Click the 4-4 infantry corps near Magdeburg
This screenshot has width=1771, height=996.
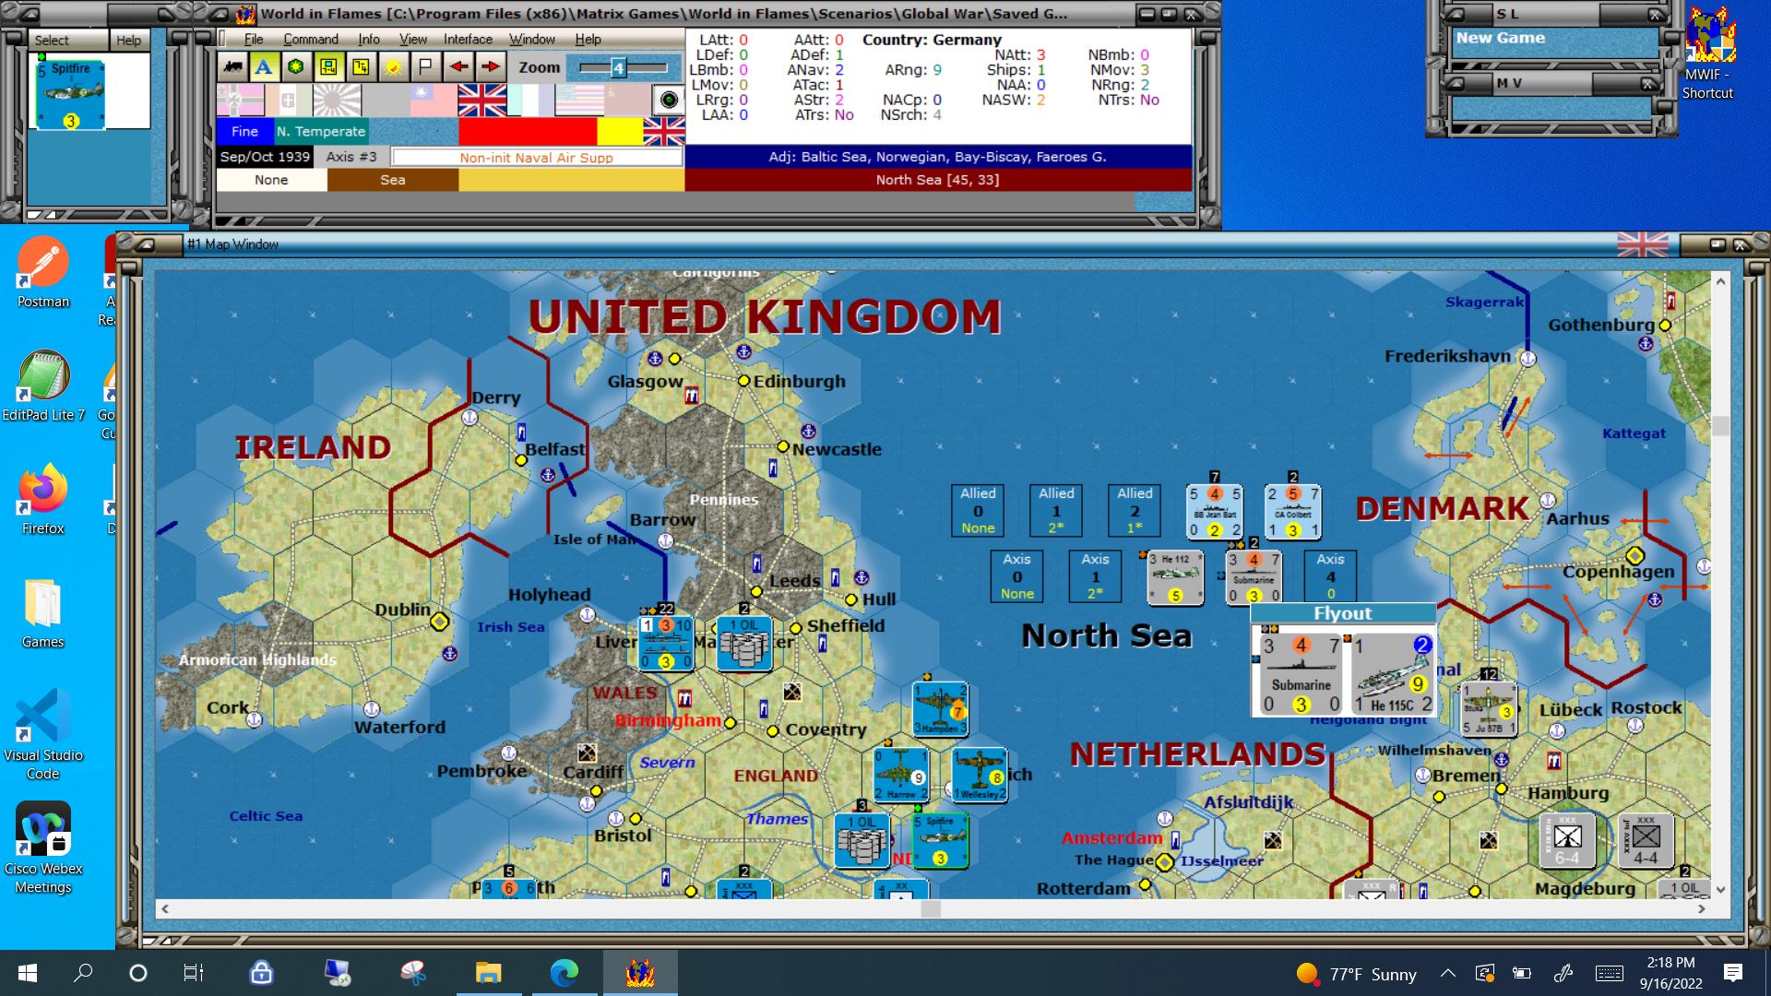pyautogui.click(x=1646, y=841)
